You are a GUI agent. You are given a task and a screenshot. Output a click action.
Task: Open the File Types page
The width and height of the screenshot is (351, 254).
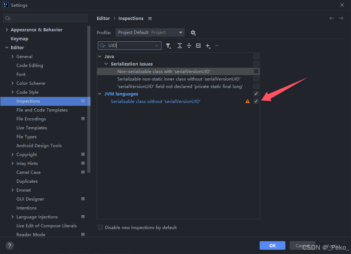coord(26,136)
